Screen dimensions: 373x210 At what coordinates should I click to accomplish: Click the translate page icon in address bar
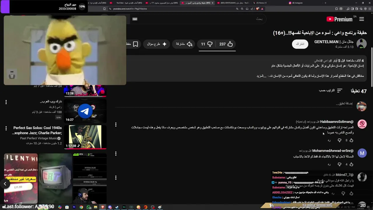click(237, 9)
